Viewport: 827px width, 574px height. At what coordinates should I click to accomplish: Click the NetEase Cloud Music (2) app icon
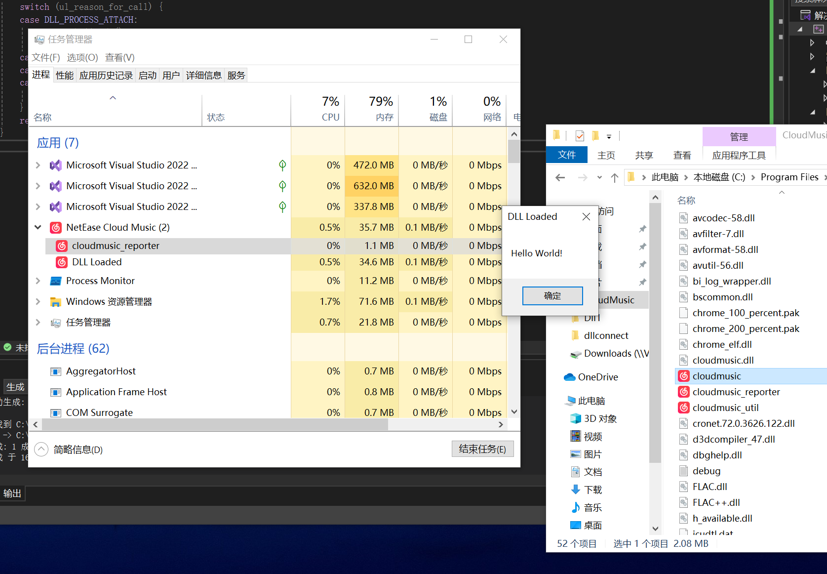click(56, 227)
